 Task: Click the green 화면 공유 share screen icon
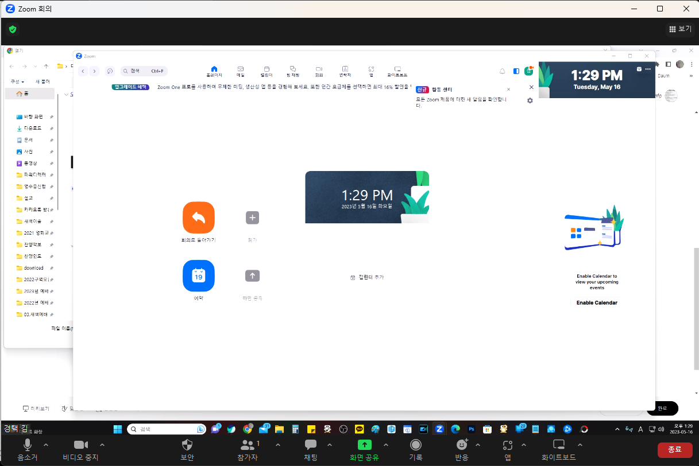point(364,445)
